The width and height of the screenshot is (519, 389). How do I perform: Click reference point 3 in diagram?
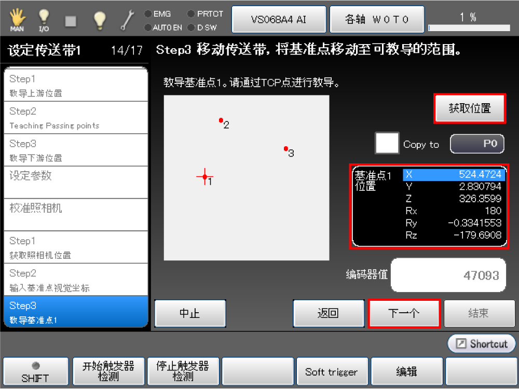point(286,149)
